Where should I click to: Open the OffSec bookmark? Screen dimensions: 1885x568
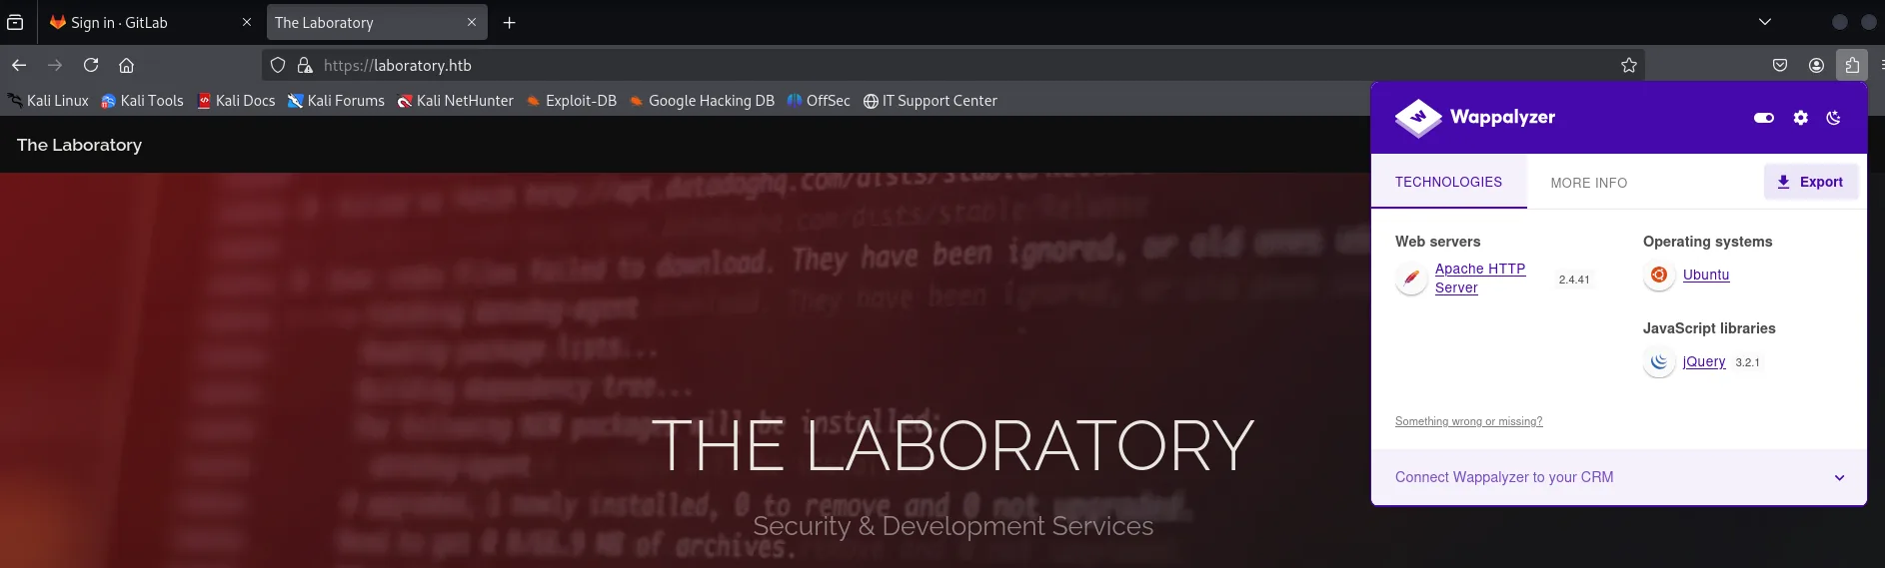(819, 101)
